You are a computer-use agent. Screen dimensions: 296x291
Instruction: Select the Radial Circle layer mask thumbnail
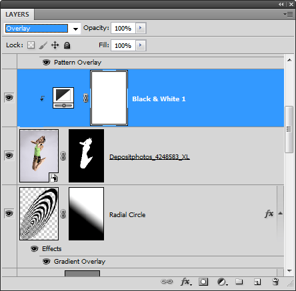86,214
